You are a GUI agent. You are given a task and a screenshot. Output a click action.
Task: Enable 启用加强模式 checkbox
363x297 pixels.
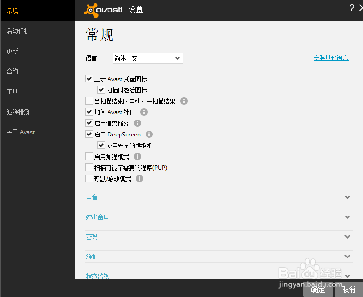89,156
